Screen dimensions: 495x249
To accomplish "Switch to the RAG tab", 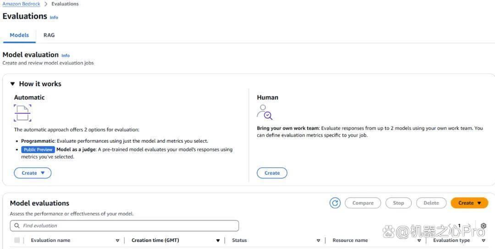I will point(49,35).
